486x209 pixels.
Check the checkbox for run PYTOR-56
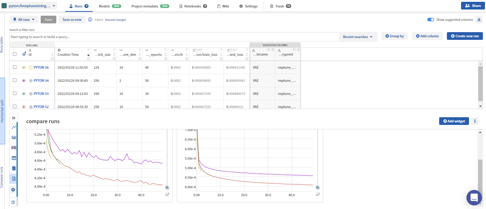(15, 67)
